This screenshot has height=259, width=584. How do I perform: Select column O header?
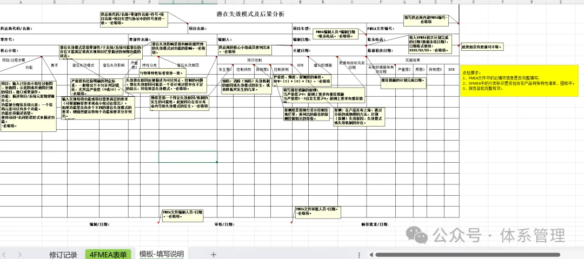click(x=351, y=2)
